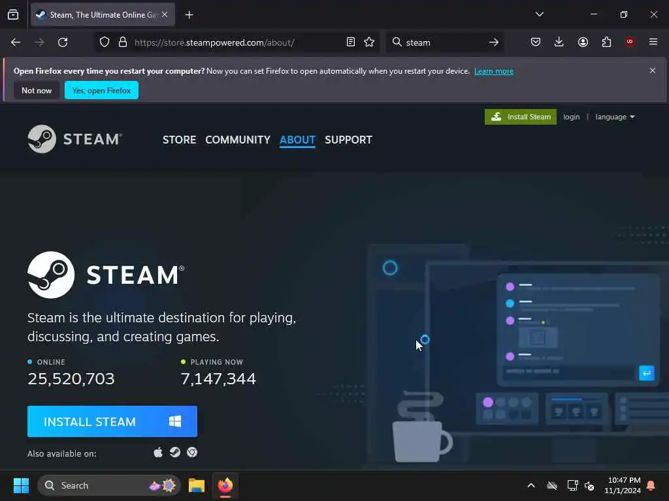Open the STORE menu
669x501 pixels.
point(179,140)
